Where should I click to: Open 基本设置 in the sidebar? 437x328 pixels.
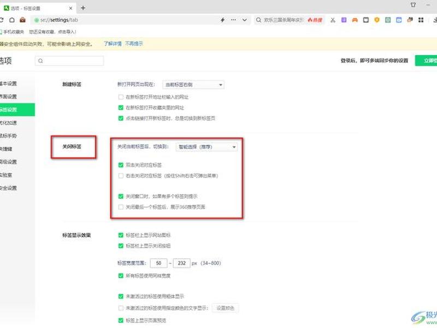pos(8,84)
